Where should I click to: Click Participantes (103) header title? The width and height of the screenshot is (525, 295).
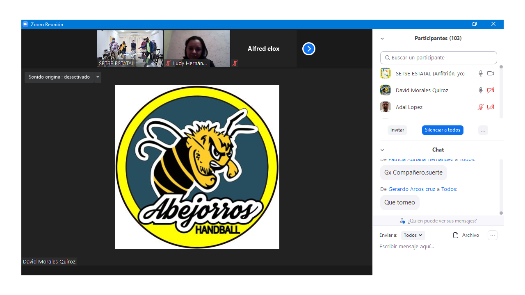pyautogui.click(x=438, y=39)
